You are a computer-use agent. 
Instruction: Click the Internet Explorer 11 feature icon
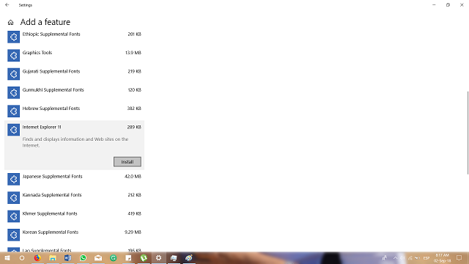pyautogui.click(x=13, y=130)
